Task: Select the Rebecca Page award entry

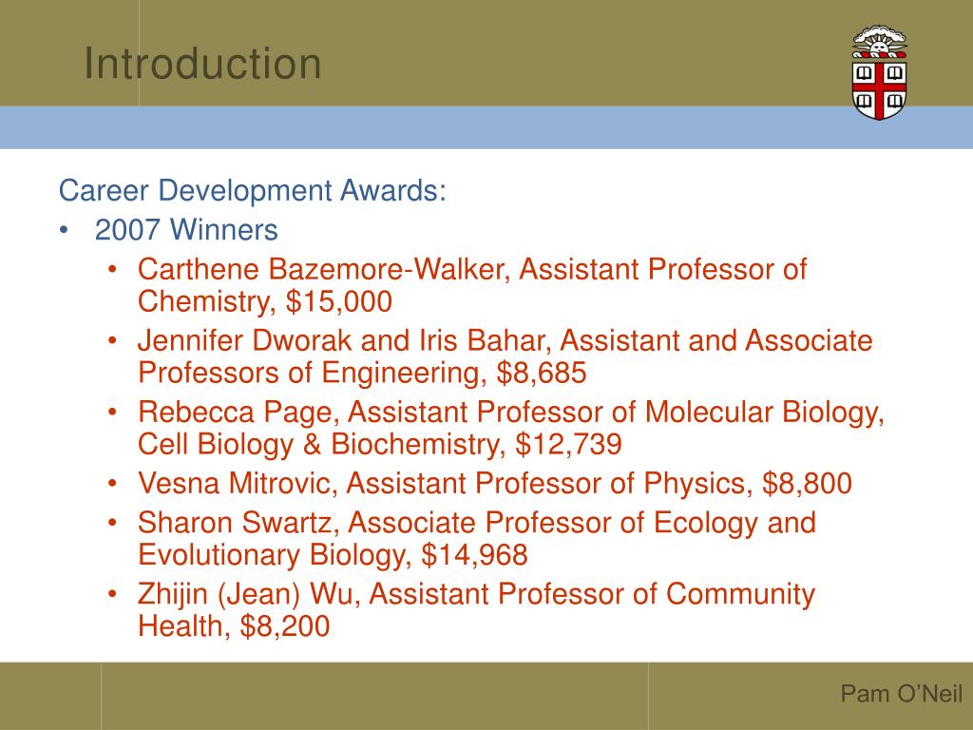Action: pyautogui.click(x=510, y=429)
